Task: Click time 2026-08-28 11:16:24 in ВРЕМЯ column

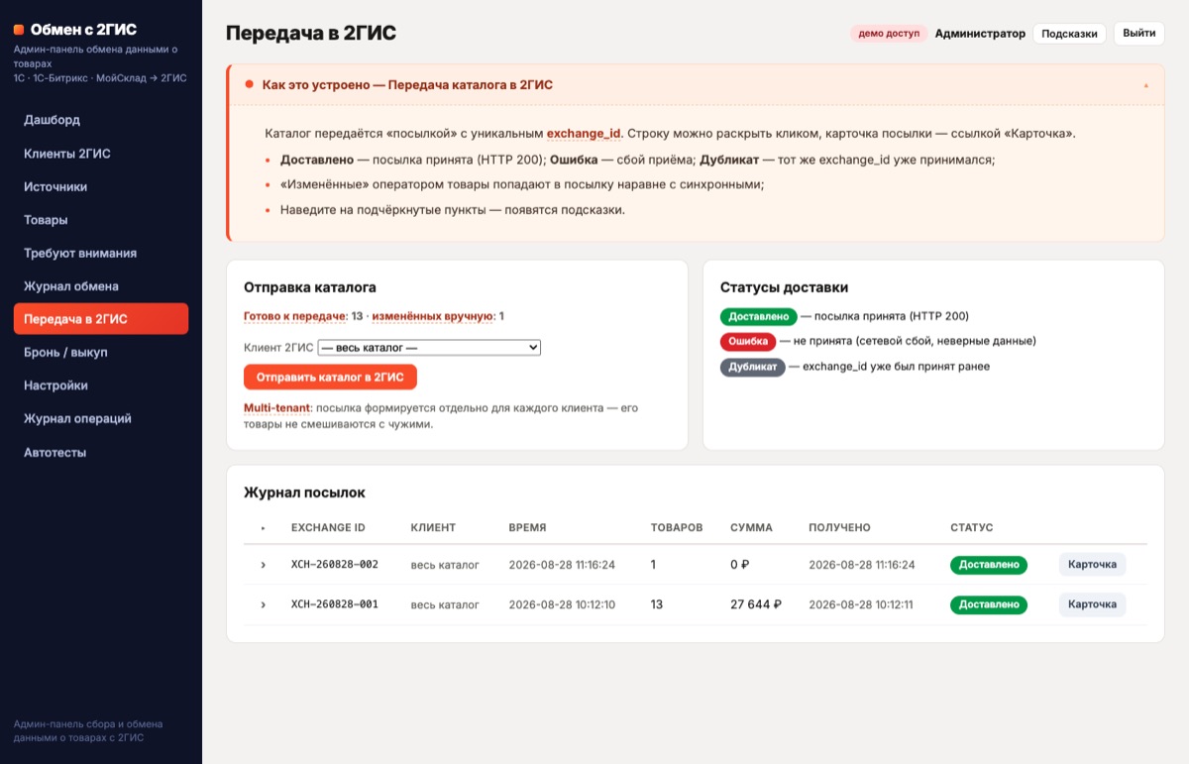Action: (562, 565)
